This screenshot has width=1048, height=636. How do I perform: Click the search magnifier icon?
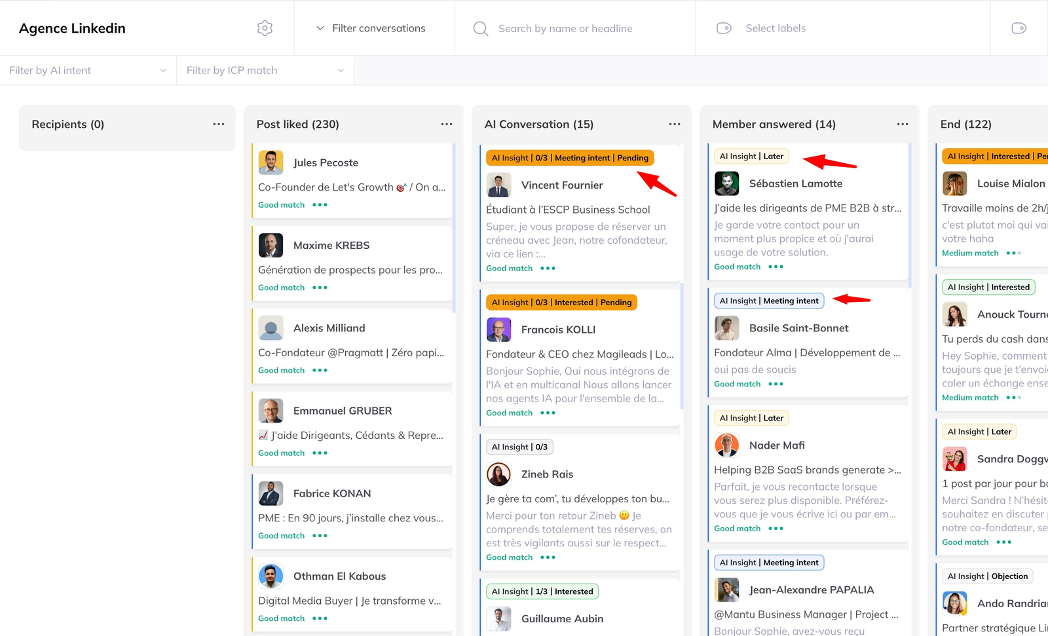(481, 29)
